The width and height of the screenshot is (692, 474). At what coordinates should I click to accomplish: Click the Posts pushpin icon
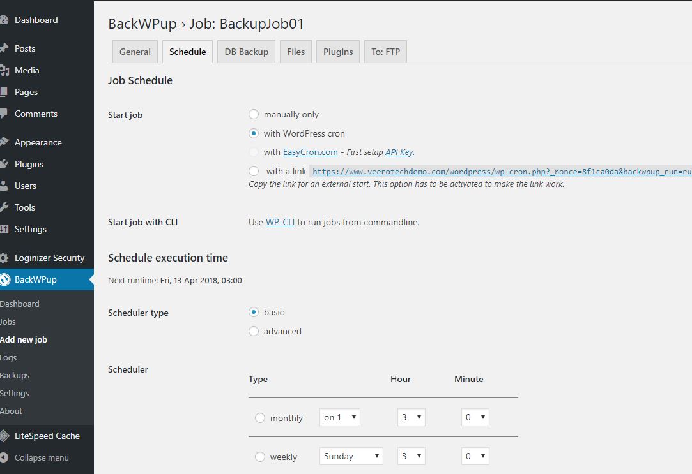(x=4, y=48)
